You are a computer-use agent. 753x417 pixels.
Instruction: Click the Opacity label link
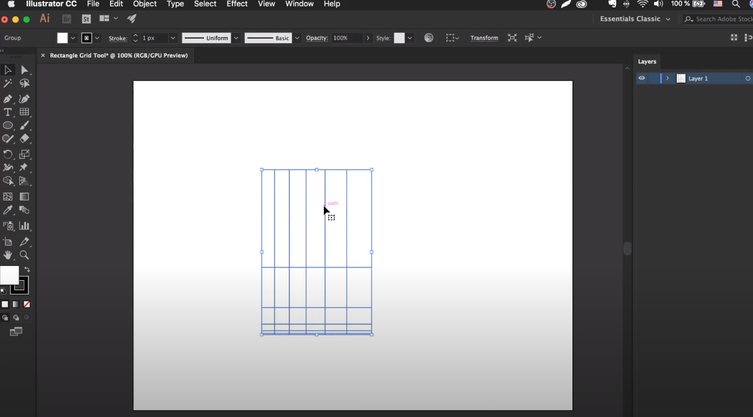pyautogui.click(x=317, y=38)
